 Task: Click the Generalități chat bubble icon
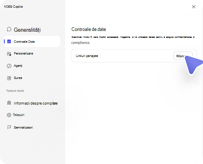(9, 29)
